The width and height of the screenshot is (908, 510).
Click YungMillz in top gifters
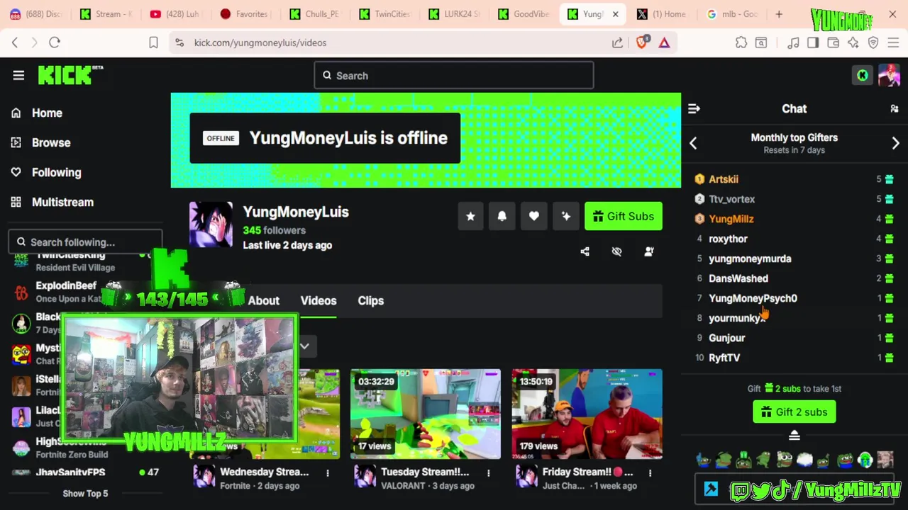pyautogui.click(x=731, y=219)
